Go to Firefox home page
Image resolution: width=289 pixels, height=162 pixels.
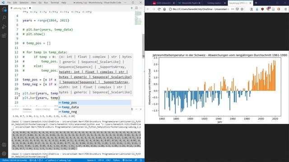click(164, 9)
